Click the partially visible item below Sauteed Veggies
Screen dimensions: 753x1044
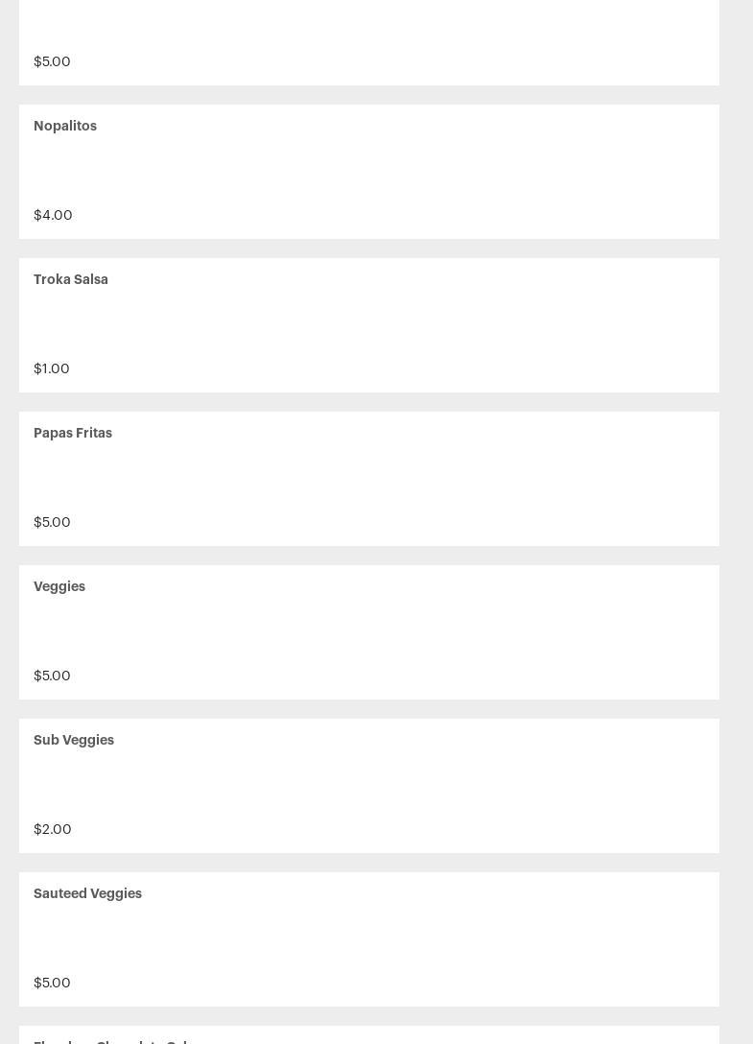click(115, 1039)
